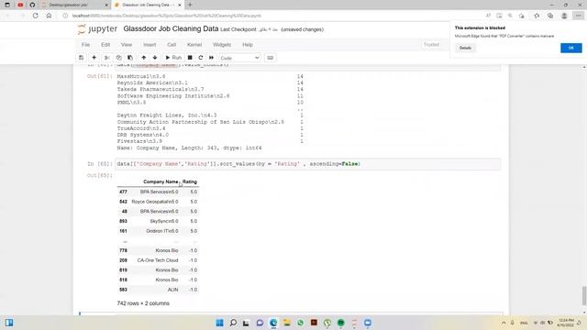Refresh the page

click(36, 16)
